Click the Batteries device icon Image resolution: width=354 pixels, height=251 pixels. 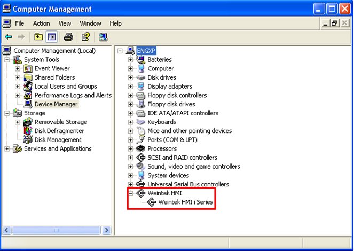pyautogui.click(x=140, y=59)
